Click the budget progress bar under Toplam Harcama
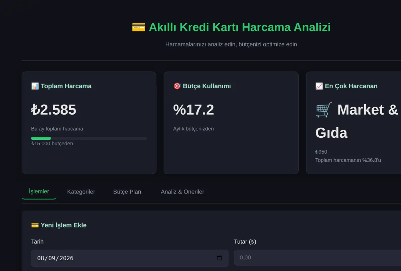Screen dimensions: 401x271 (x=89, y=138)
